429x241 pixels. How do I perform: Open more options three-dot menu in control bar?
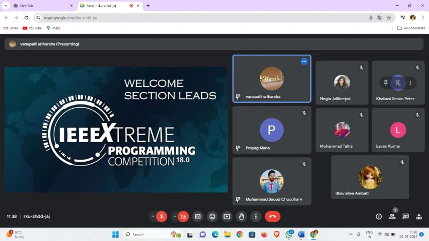[x=256, y=216]
